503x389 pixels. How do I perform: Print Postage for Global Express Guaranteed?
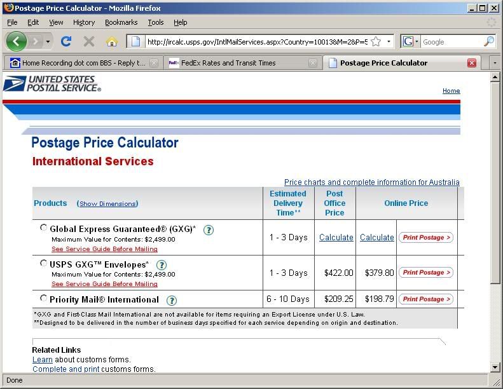(426, 237)
